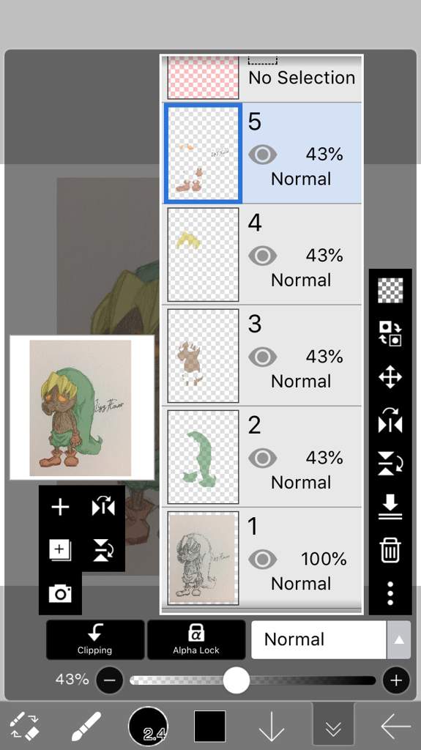Toggle visibility of layer 3
The height and width of the screenshot is (750, 421).
click(263, 357)
